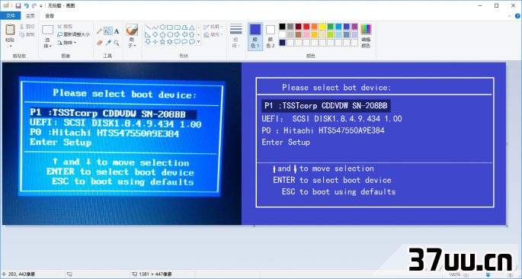The width and height of the screenshot is (522, 279).
Task: Select the Color picker eyedropper tool
Action: click(108, 43)
